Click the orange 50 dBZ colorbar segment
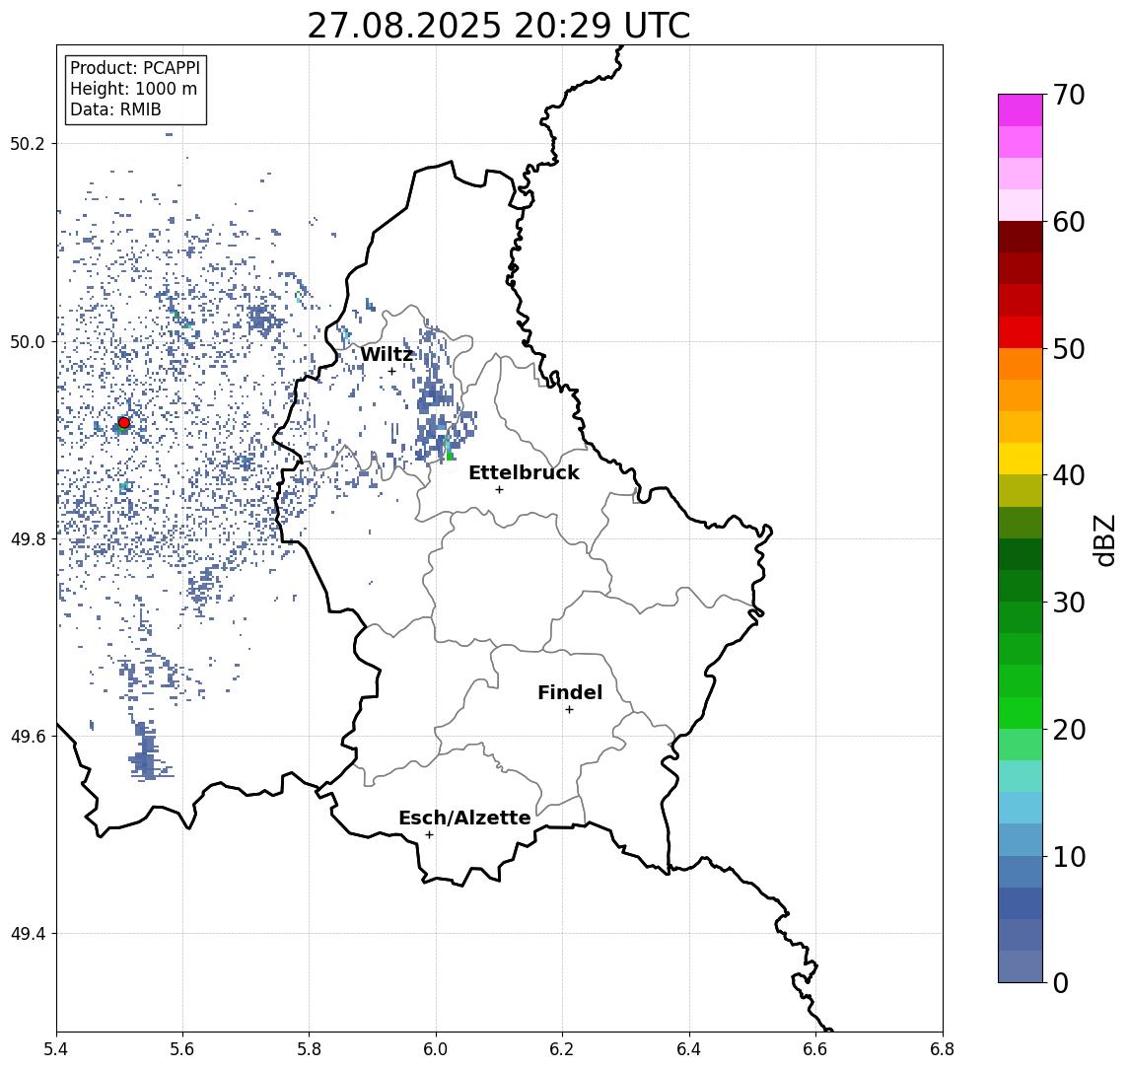Viewport: 1129px width, 1069px height. click(x=1021, y=364)
